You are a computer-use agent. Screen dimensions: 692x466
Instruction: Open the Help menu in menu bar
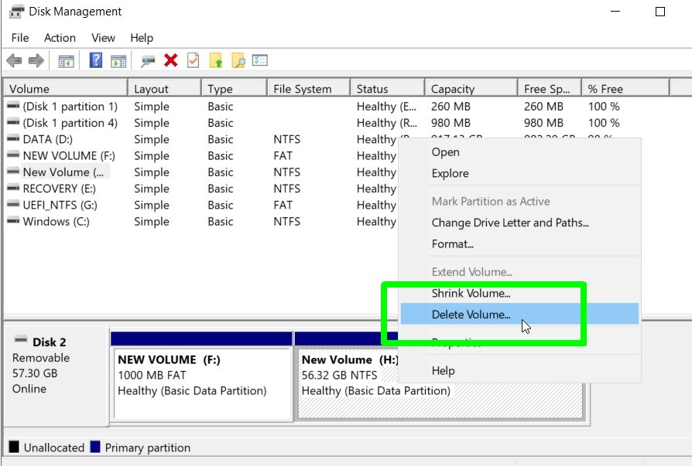tap(142, 38)
